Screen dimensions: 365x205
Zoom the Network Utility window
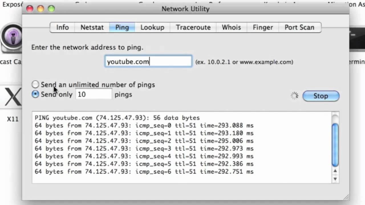point(51,9)
